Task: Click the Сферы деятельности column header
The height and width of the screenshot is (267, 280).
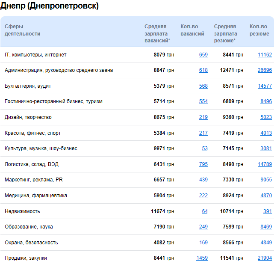Action: pos(22,30)
